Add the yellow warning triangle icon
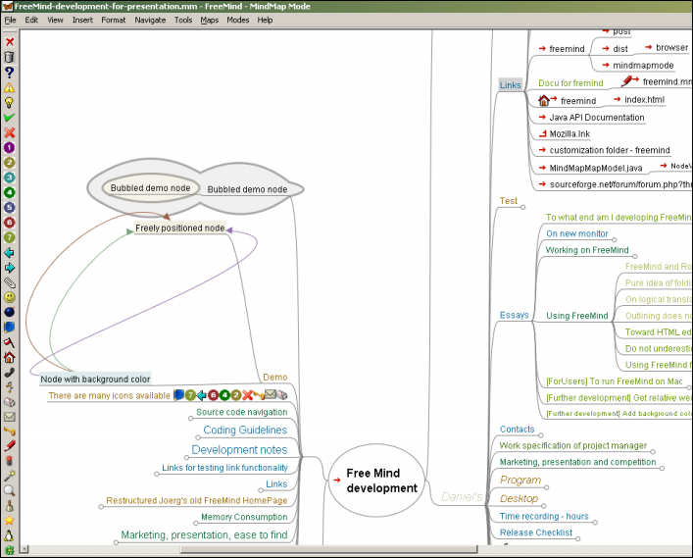This screenshot has width=693, height=558. (x=9, y=87)
